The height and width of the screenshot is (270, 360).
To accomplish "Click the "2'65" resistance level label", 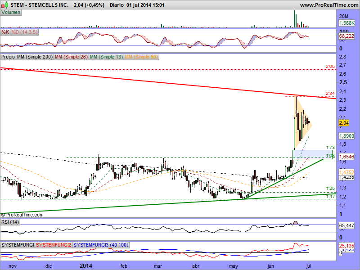I will click(x=330, y=66).
